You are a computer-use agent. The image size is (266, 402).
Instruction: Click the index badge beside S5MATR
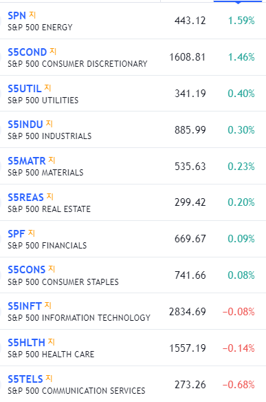pos(52,160)
